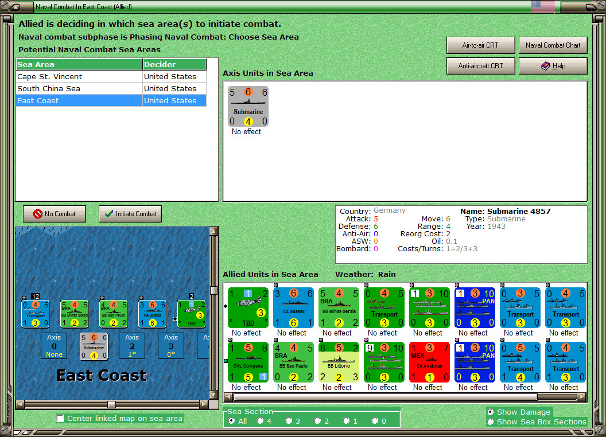Click the Transport counter on the East Coast map
606x437 pixels.
36,314
